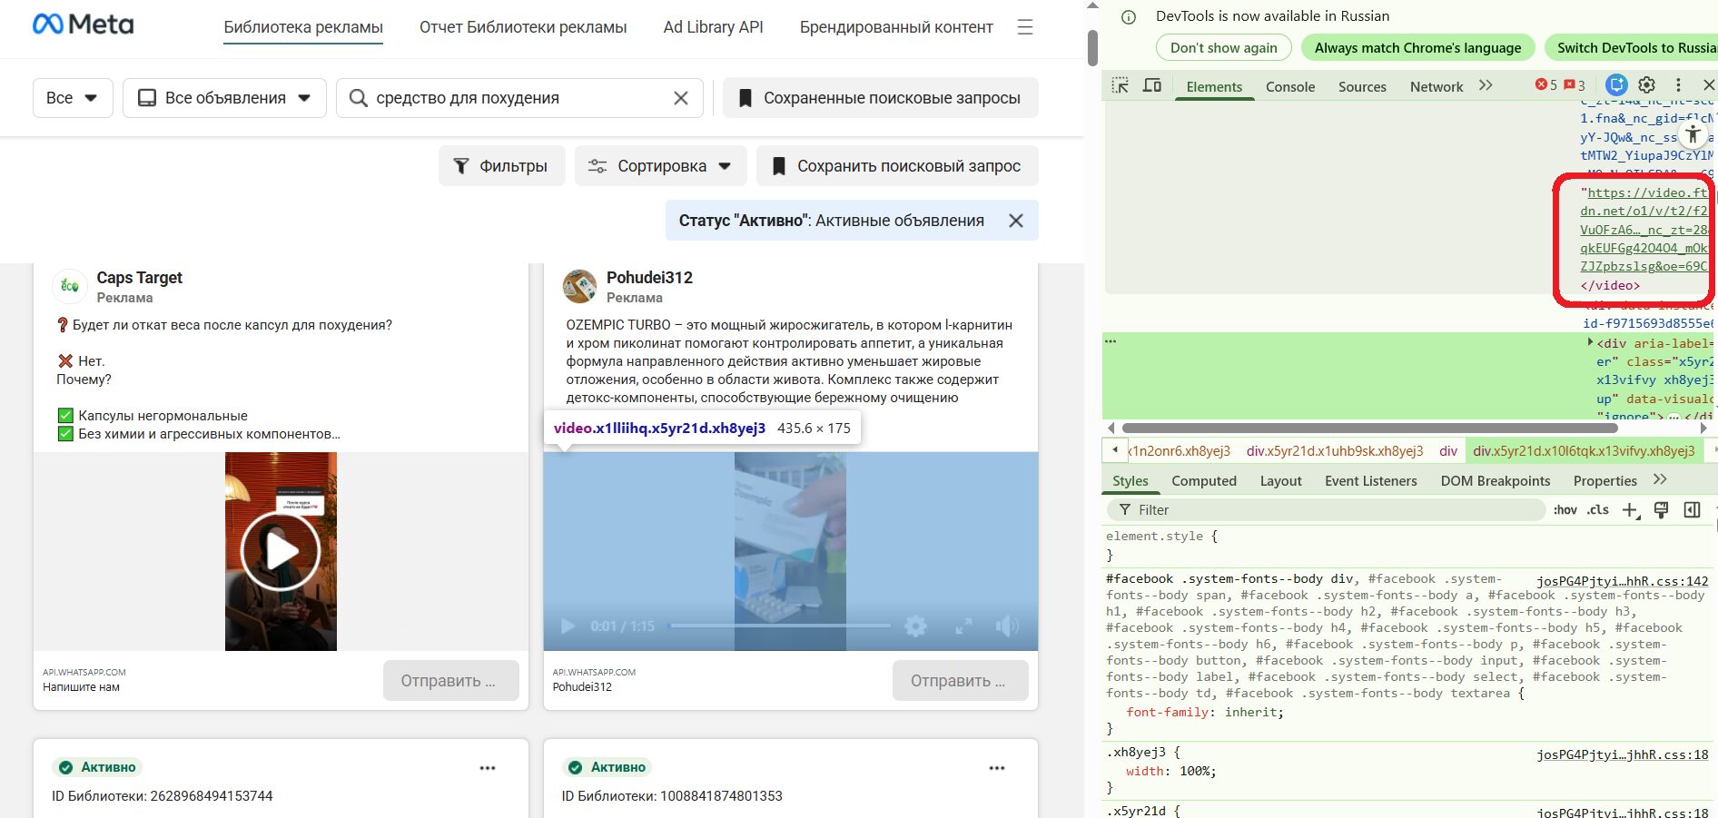Click the Pohudei312 video progress bar
Image resolution: width=1718 pixels, height=818 pixels.
coord(779,626)
